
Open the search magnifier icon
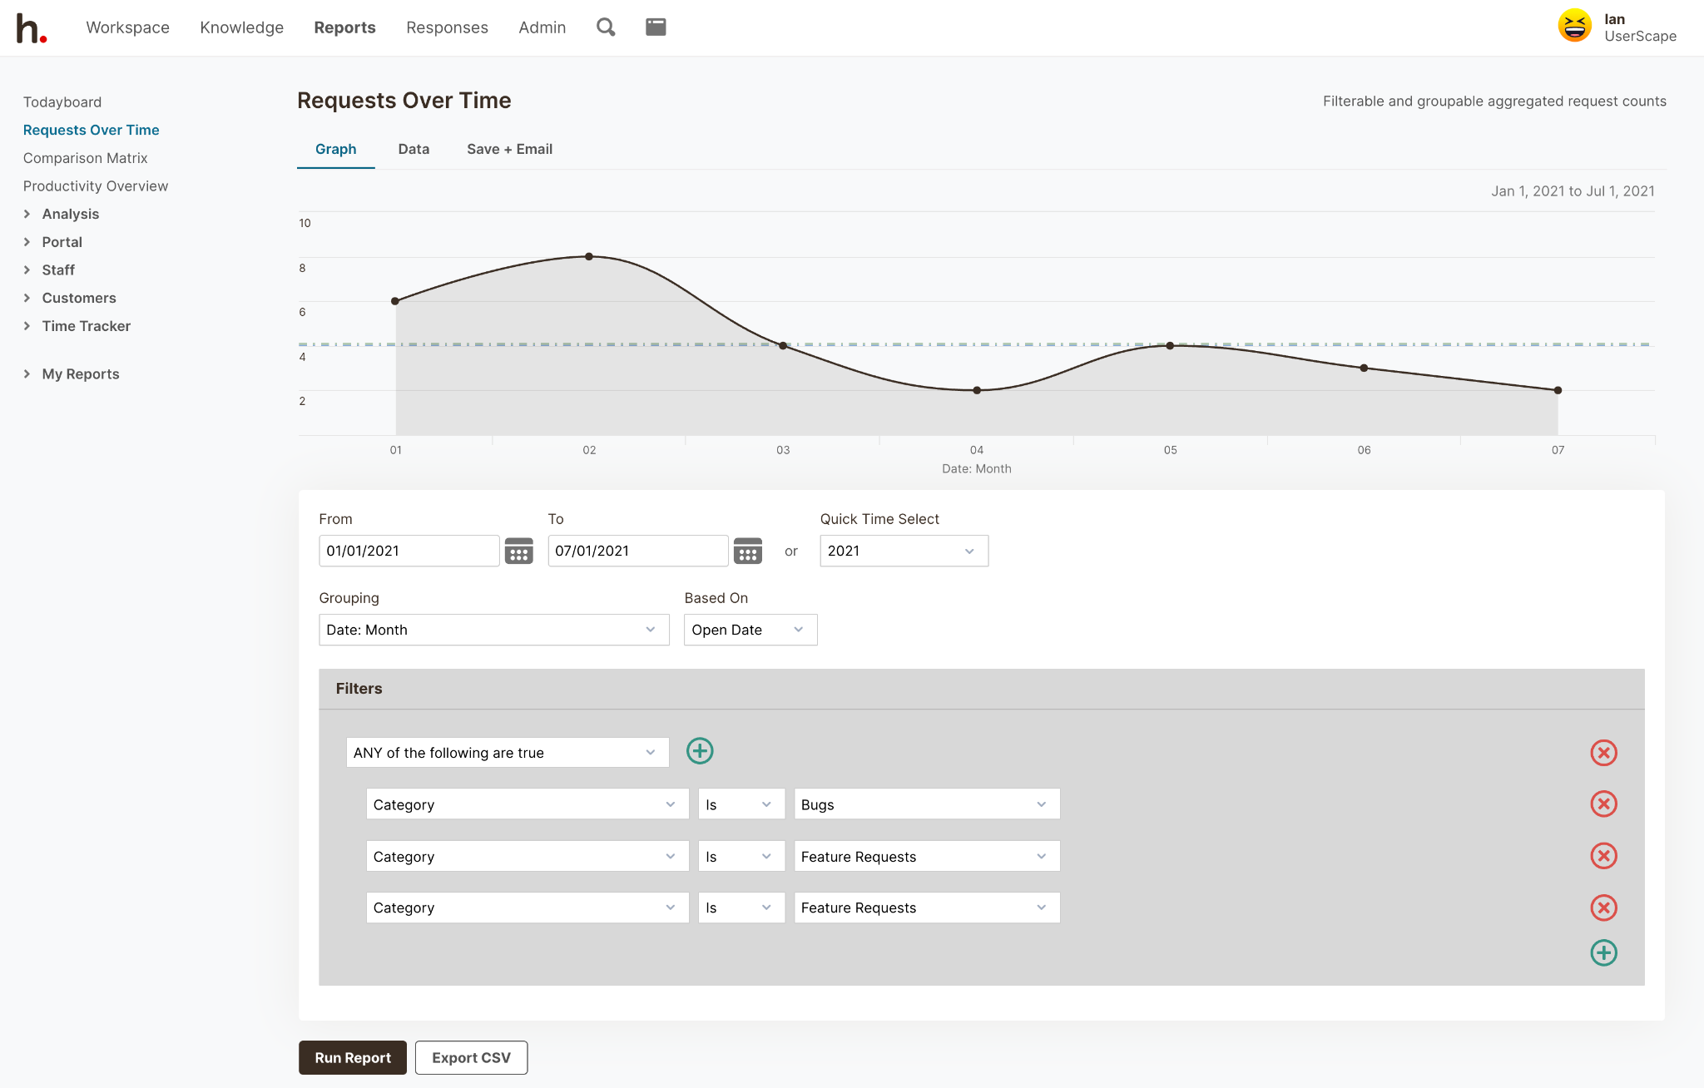point(606,27)
